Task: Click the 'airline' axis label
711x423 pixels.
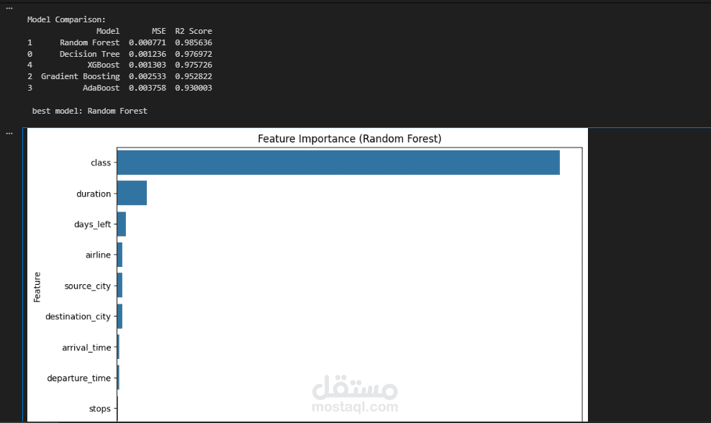Action: point(98,255)
